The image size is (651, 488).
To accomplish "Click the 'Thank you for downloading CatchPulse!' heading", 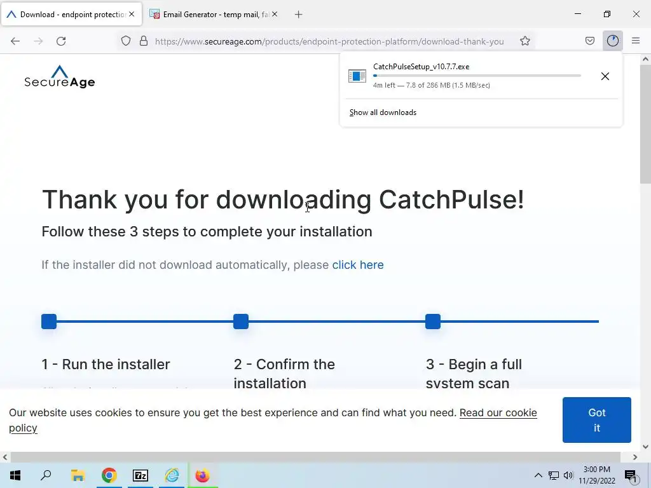I will [283, 200].
